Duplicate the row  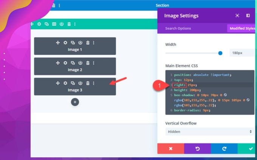point(46,24)
